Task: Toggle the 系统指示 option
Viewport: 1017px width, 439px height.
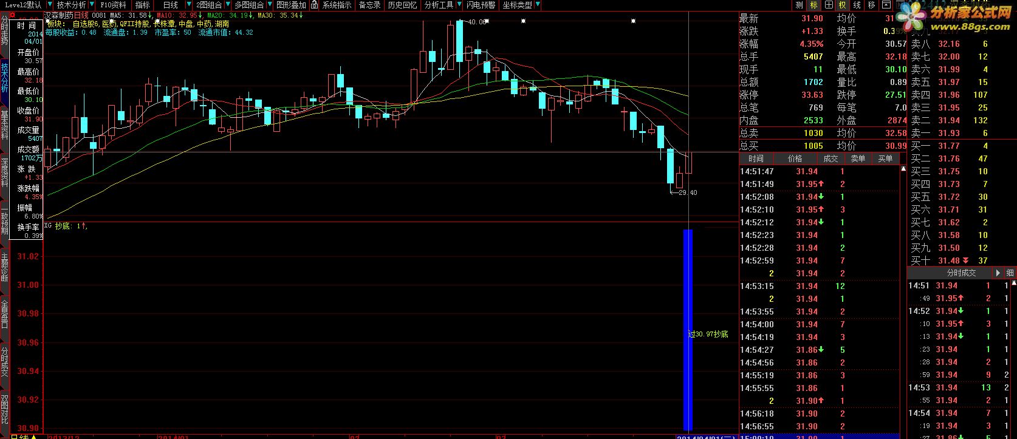Action: tap(337, 5)
